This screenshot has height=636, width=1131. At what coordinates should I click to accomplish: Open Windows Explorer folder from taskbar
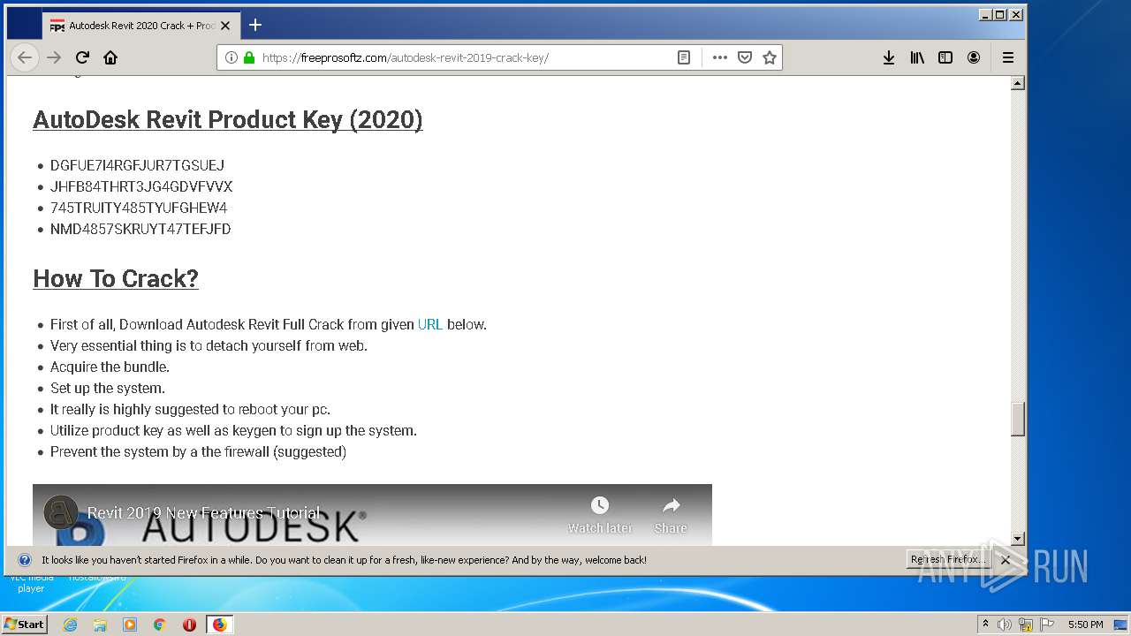(100, 625)
